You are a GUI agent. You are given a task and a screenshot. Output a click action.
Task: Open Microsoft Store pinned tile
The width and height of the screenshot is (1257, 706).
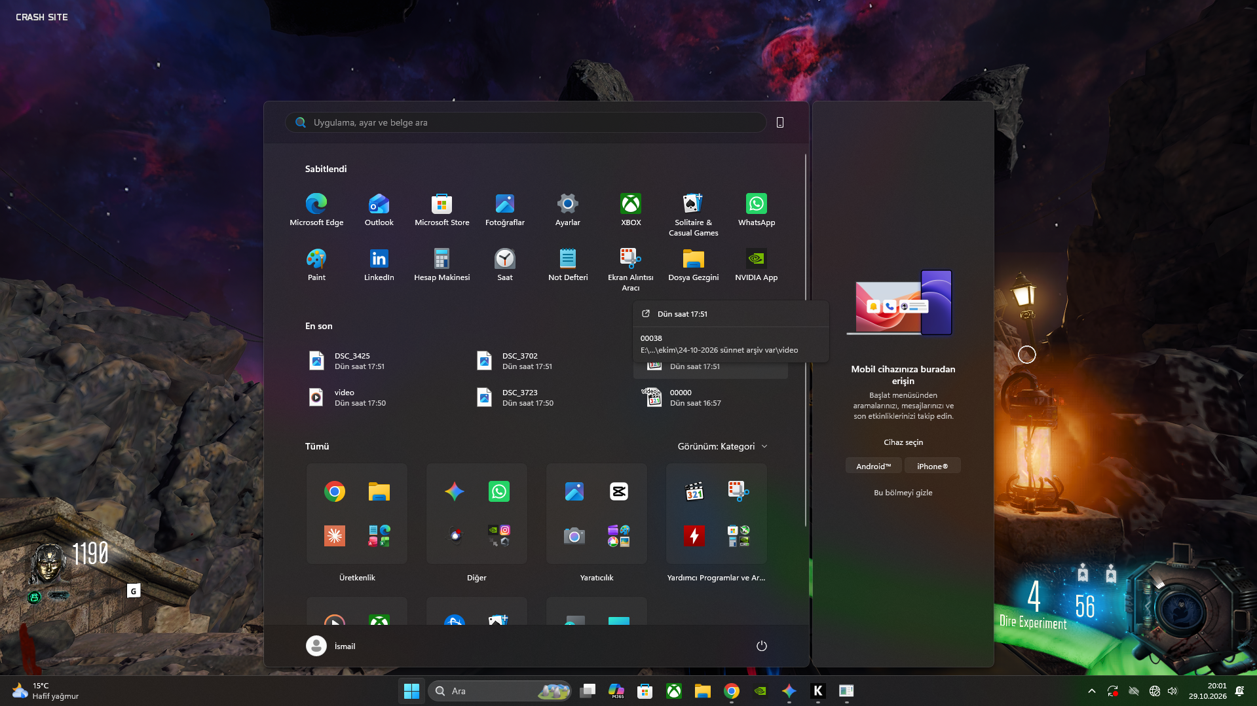click(x=442, y=210)
